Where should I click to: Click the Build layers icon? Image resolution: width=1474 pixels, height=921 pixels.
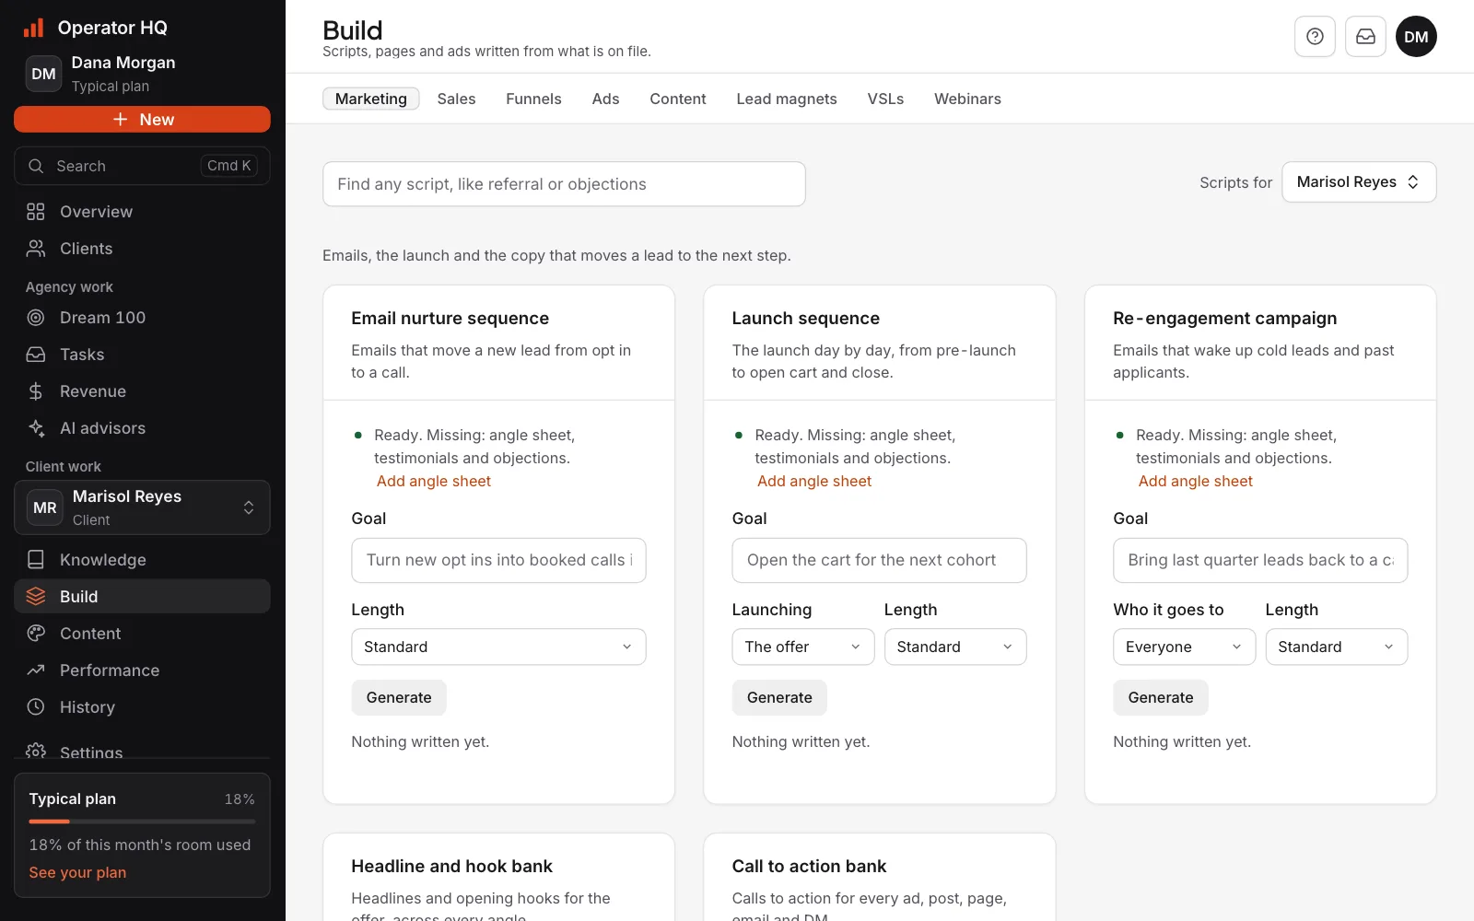[x=36, y=597]
